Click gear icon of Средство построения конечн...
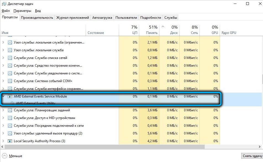The width and height of the screenshot is (263, 162). pyautogui.click(x=10, y=66)
